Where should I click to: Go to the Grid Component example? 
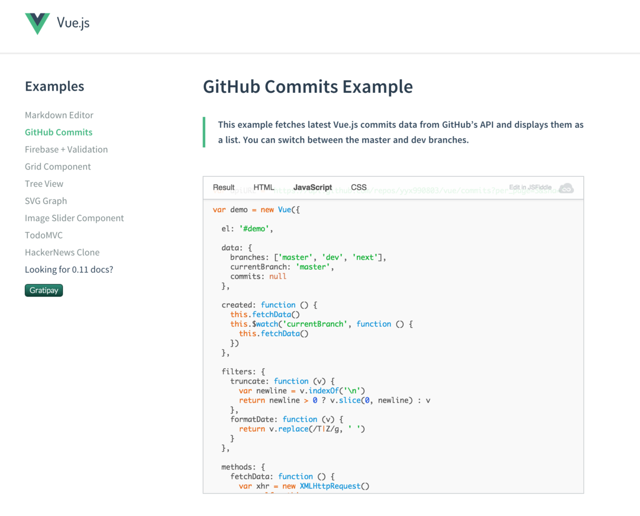(x=58, y=166)
